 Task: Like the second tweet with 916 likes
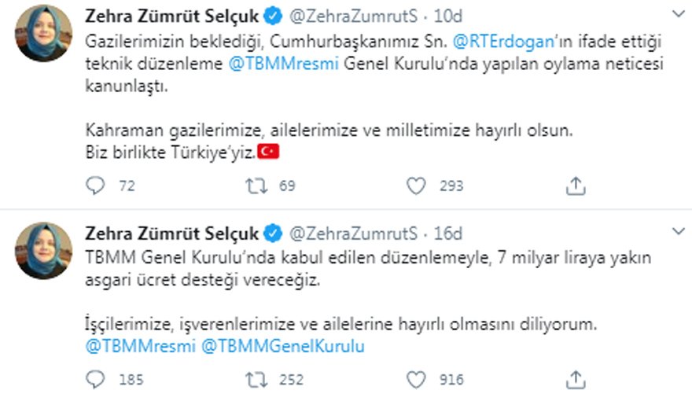[416, 380]
